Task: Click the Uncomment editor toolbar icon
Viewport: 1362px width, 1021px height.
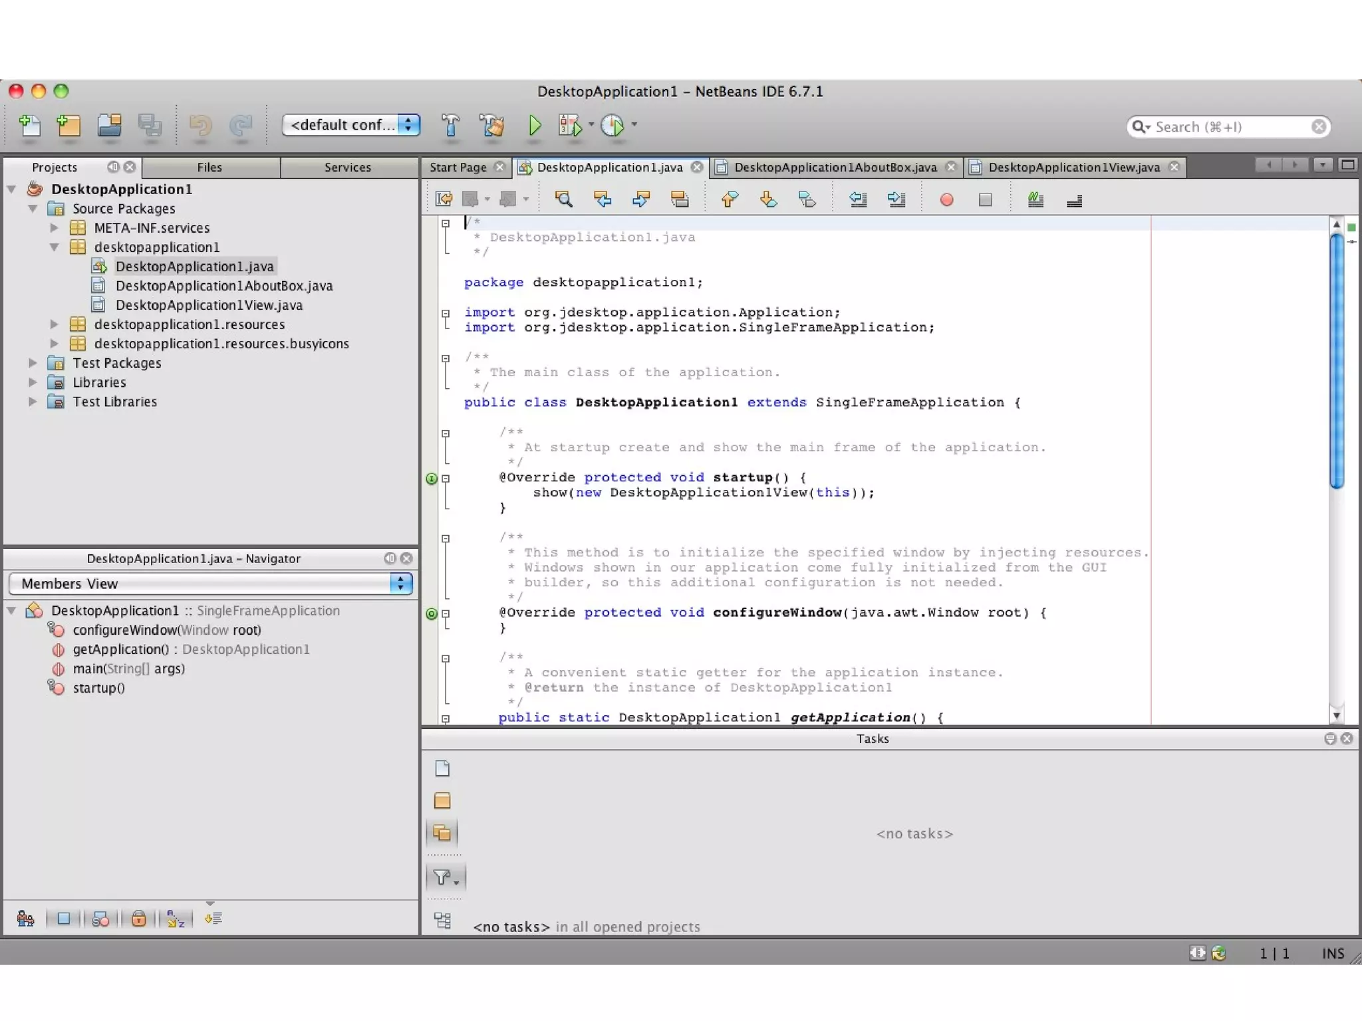Action: (1074, 200)
